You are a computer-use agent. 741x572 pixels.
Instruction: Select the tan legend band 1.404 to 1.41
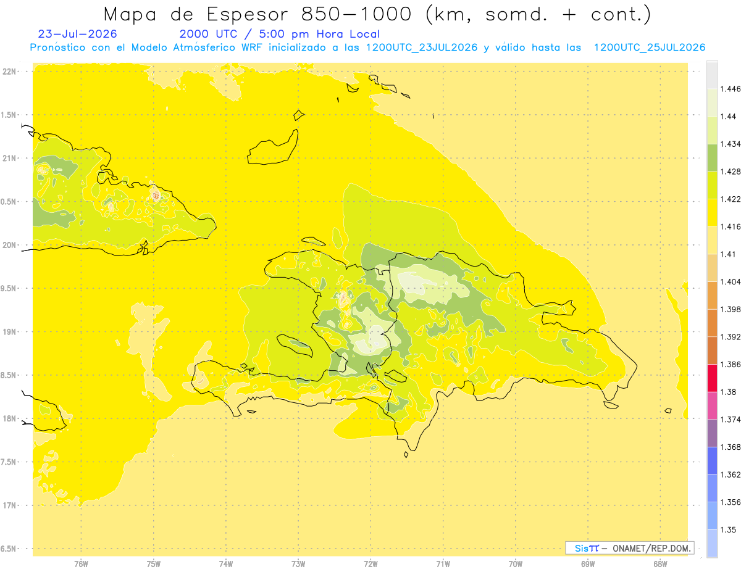[711, 268]
